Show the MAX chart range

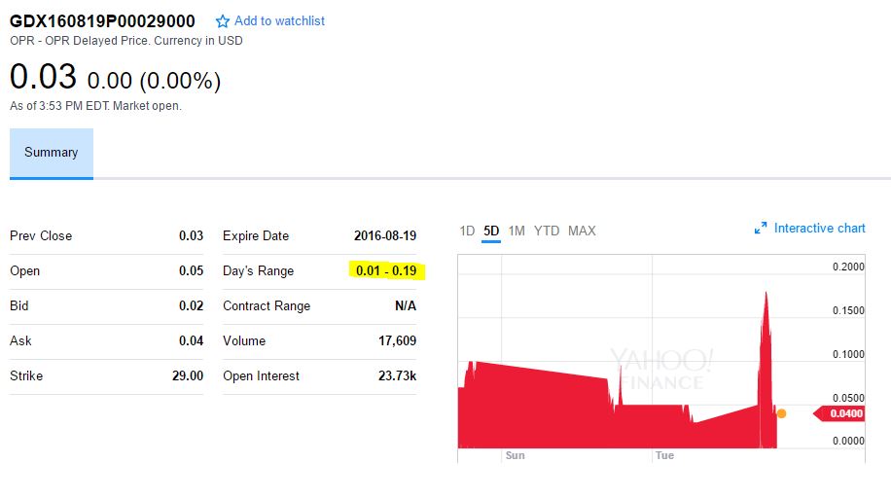tap(582, 231)
